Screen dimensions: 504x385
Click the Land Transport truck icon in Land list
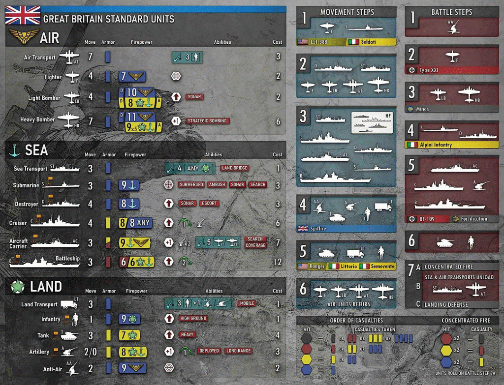(69, 304)
